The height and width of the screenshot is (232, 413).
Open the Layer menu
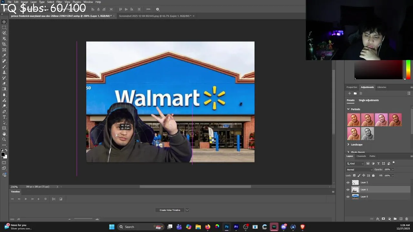coord(34,2)
